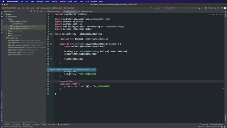Click the Collapse All icon in Project panel
Screen dimensions: 227x128
point(37,11)
